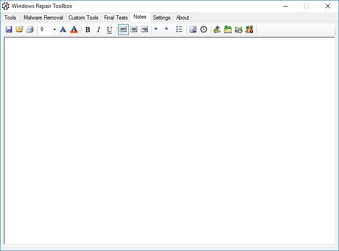Open the Settings tab
339x251 pixels.
point(162,18)
